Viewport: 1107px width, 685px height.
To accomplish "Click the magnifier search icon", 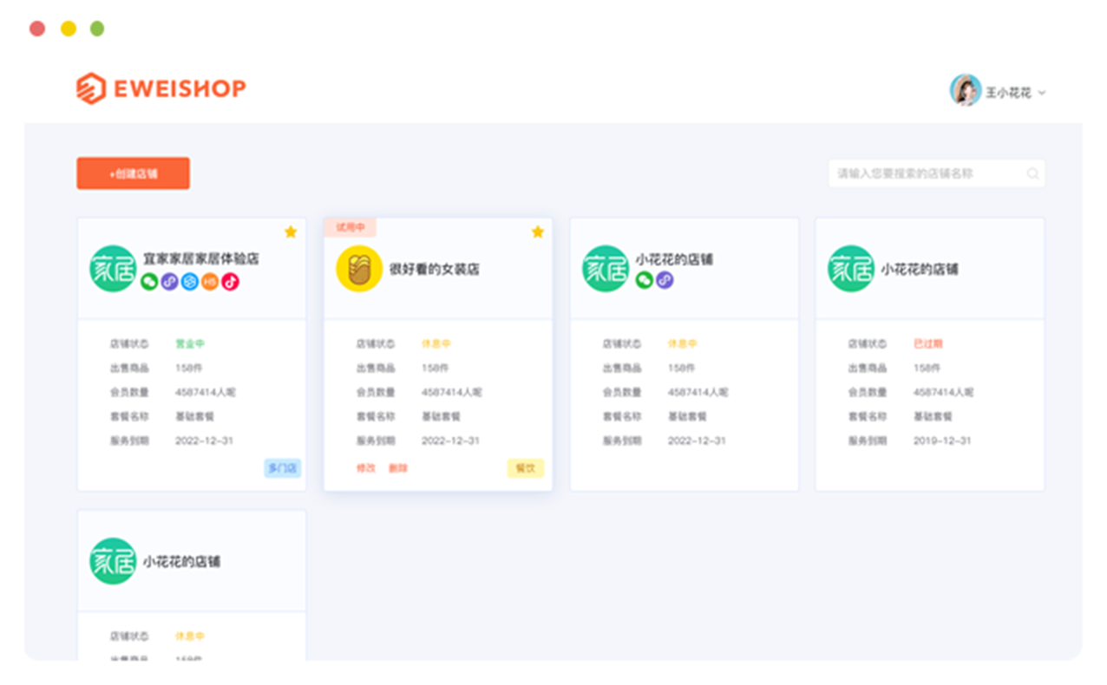I will 1032,173.
